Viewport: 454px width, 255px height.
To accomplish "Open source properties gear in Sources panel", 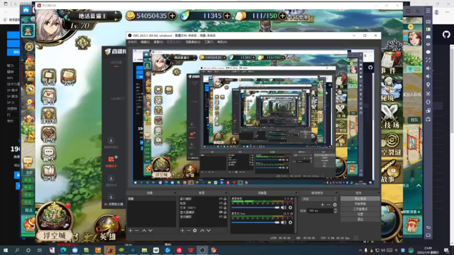I will click(x=195, y=231).
